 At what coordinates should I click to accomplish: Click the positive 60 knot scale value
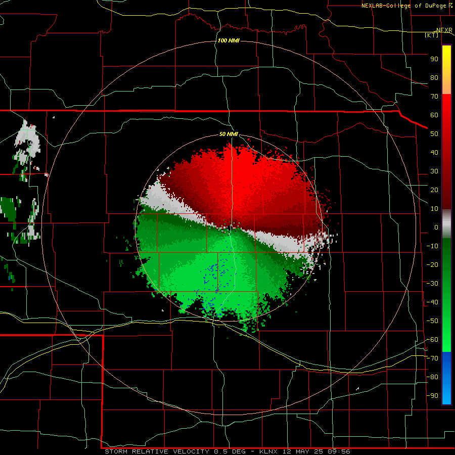point(434,115)
